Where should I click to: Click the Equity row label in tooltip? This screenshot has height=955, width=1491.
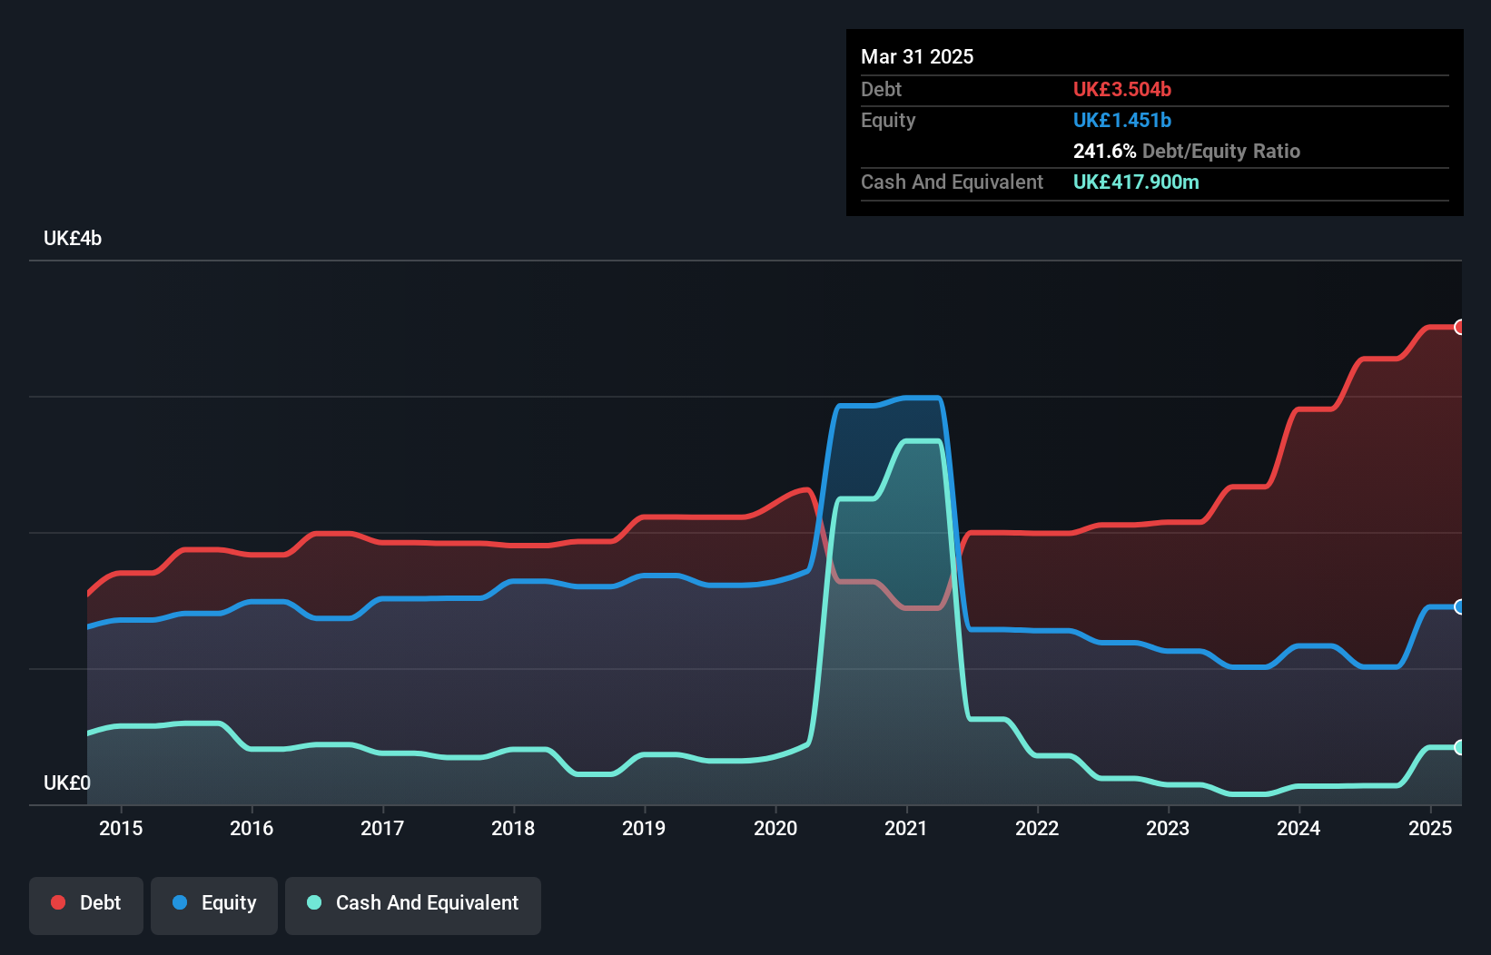tap(888, 120)
